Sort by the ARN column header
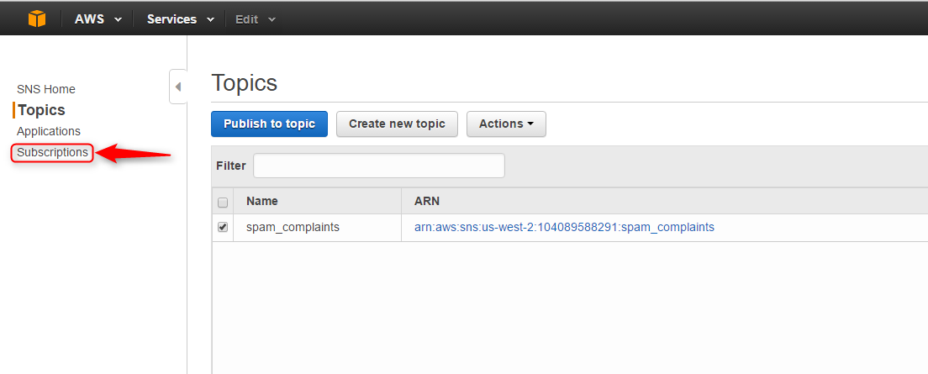 click(427, 201)
